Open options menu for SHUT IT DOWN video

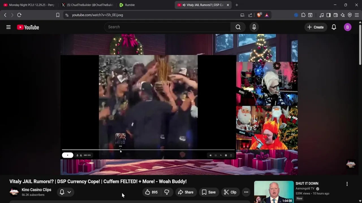coord(347,184)
